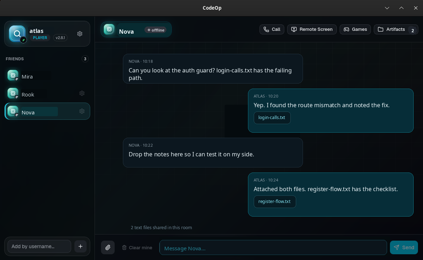The width and height of the screenshot is (423, 260).
Task: Click the offline status badge
Action: point(156,30)
